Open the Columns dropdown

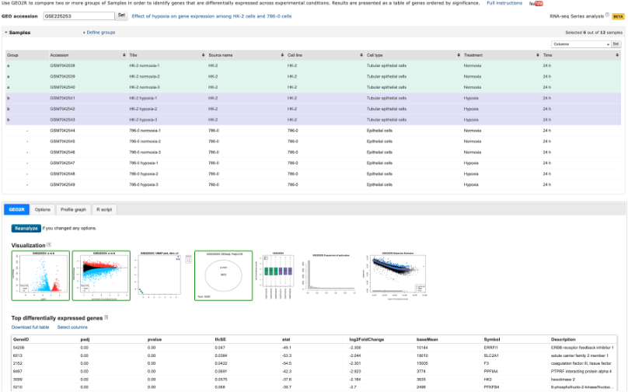(581, 44)
